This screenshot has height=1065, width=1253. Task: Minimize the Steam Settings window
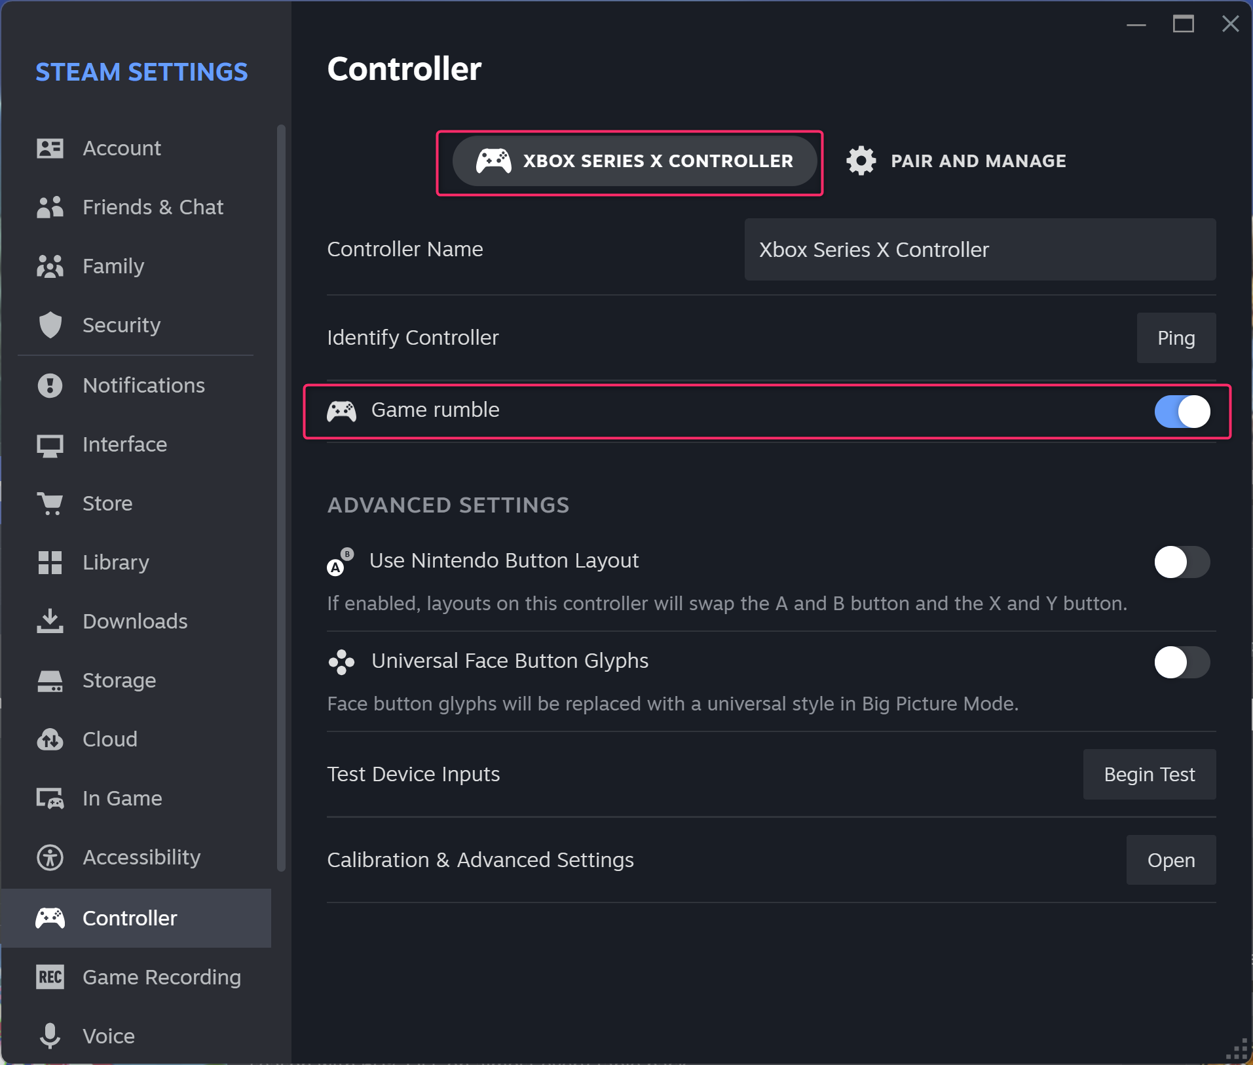tap(1136, 24)
